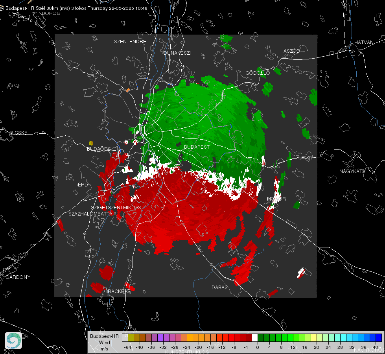
Task: Click the -12 legend scale value
Action: (x=222, y=347)
